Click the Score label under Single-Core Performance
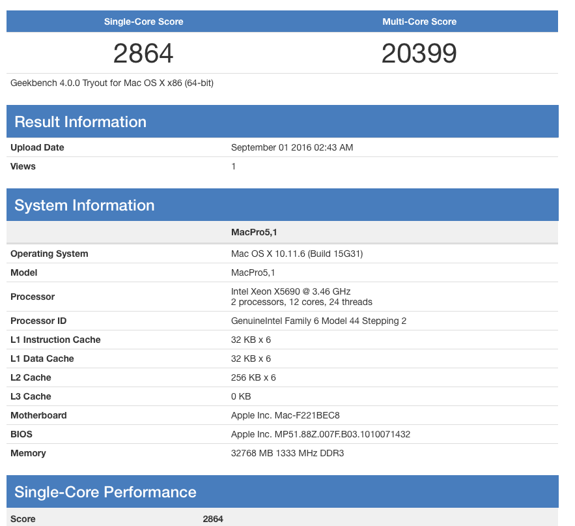This screenshot has height=526, width=575. point(23,519)
